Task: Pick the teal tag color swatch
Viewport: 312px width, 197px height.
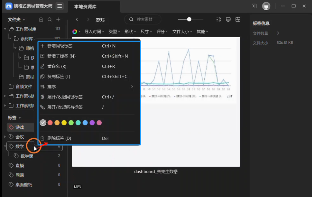Action: point(78,123)
